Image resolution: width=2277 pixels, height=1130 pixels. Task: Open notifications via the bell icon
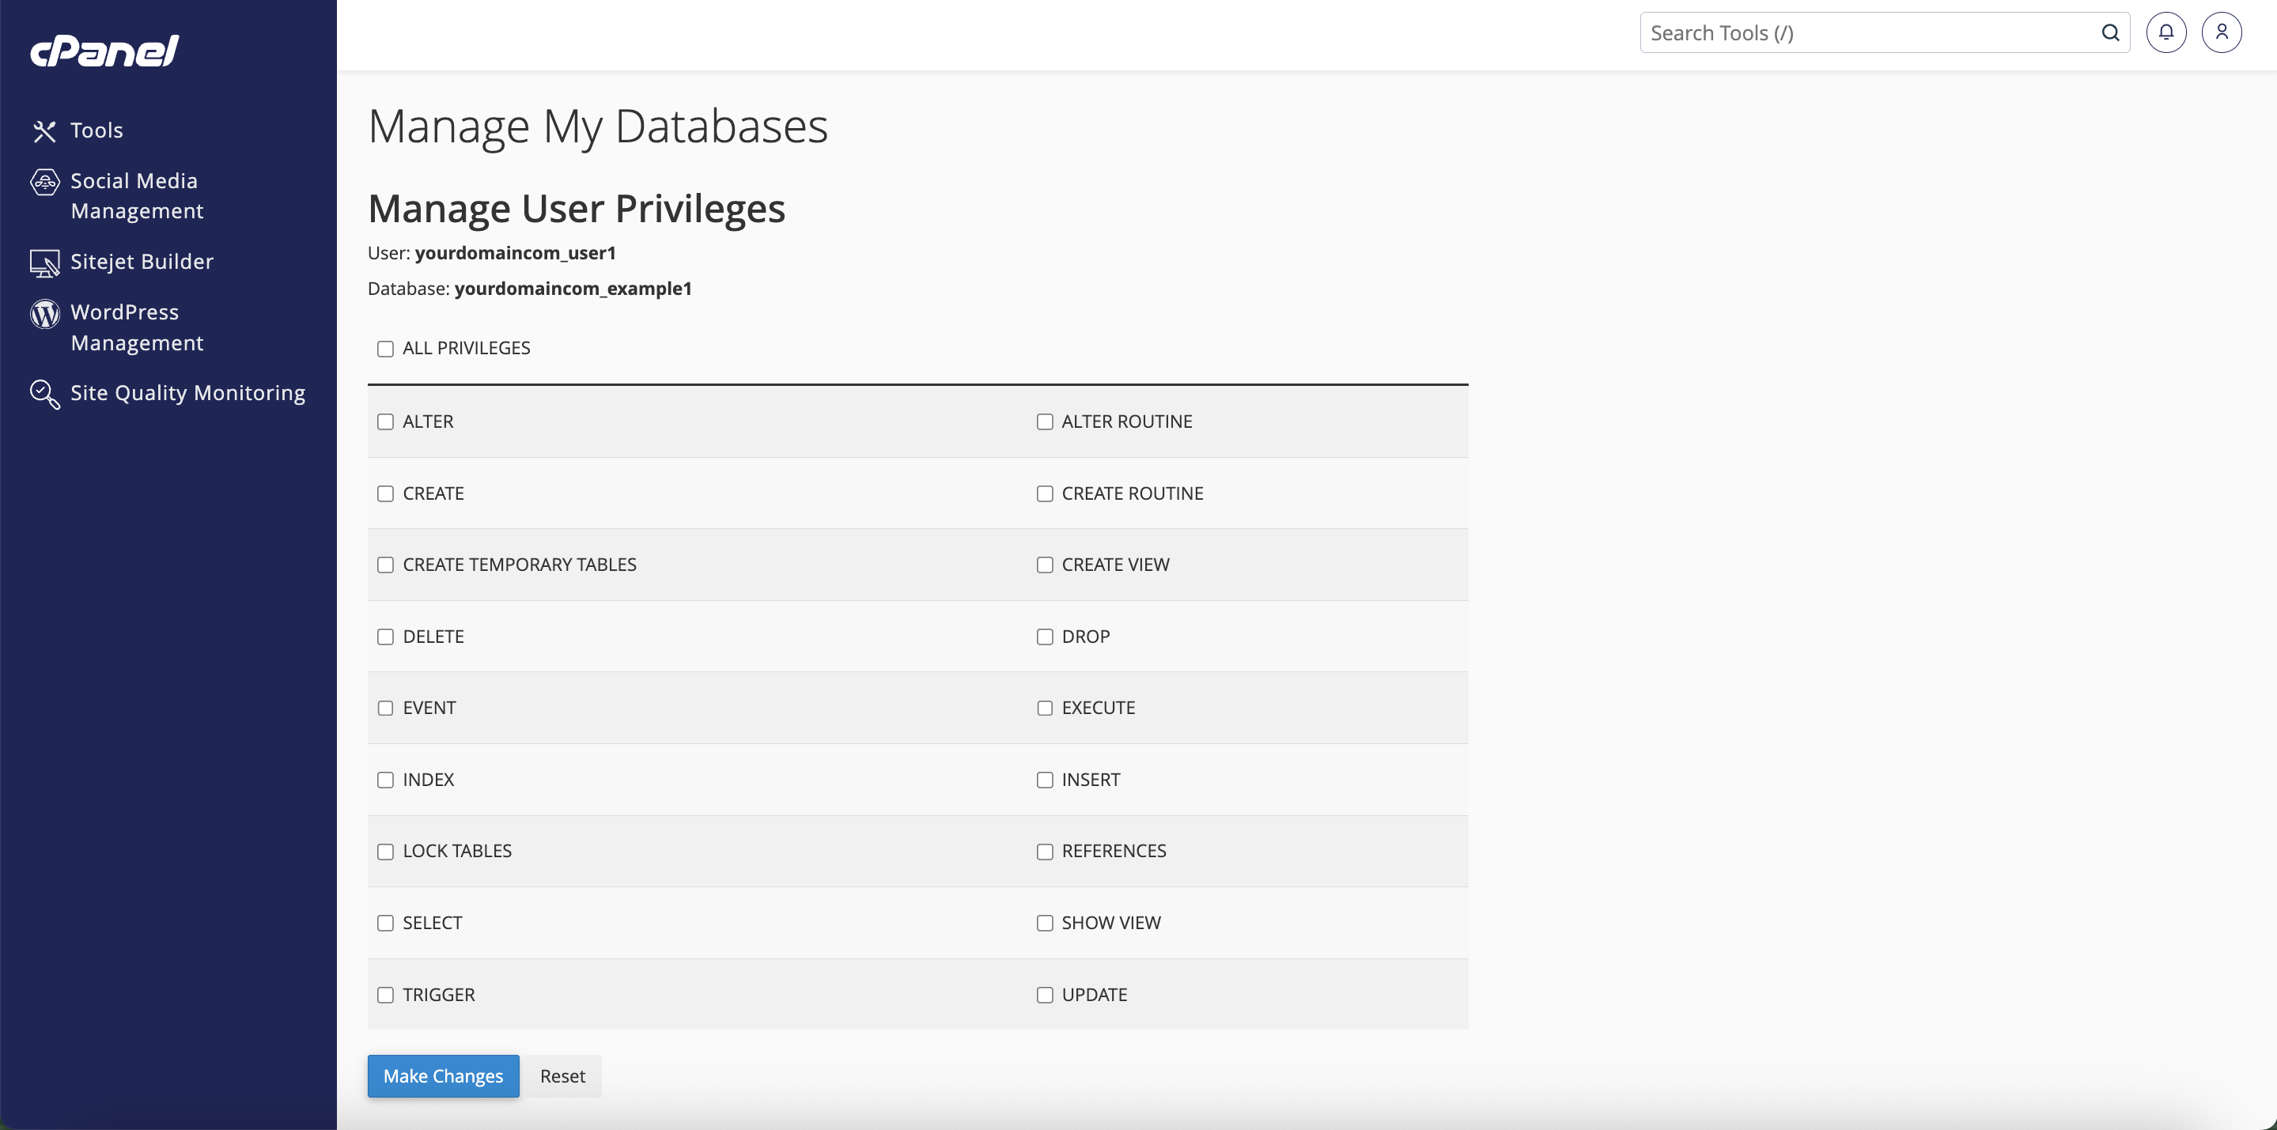(x=2165, y=32)
